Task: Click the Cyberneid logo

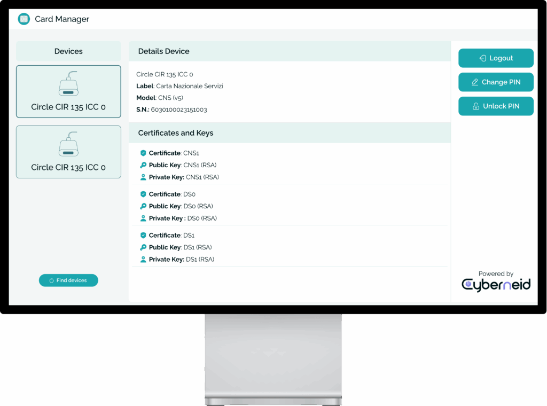Action: (x=496, y=285)
